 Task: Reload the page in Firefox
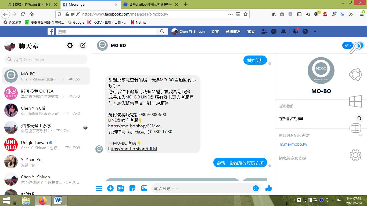point(23,14)
